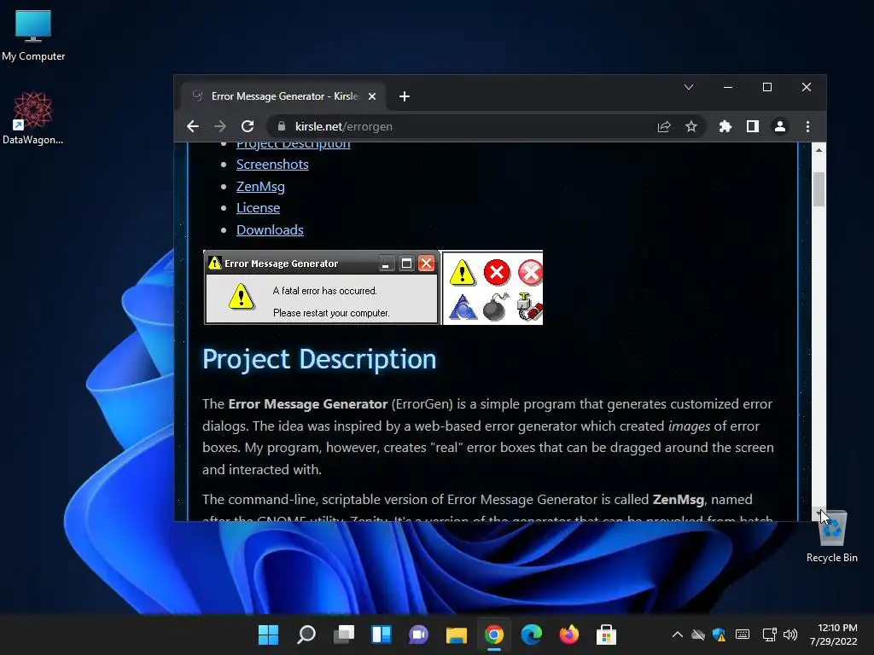Click the error icons collection image
The height and width of the screenshot is (655, 874).
pyautogui.click(x=492, y=287)
